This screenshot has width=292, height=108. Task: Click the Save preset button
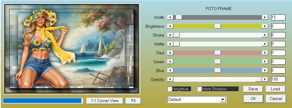point(253,89)
